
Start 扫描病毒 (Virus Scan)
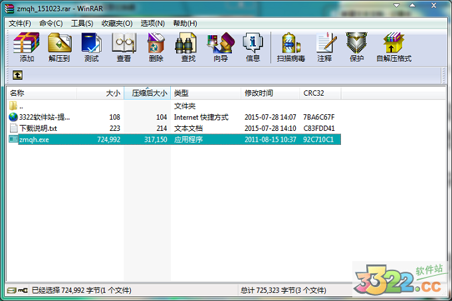291,47
